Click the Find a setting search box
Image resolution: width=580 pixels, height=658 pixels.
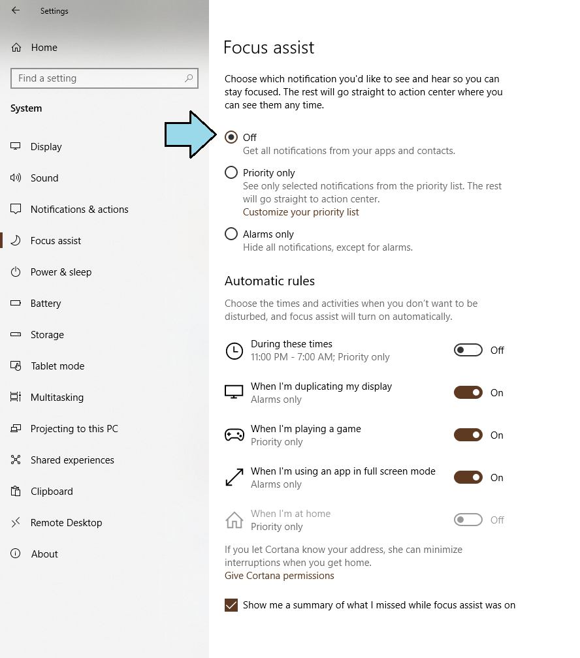point(104,78)
